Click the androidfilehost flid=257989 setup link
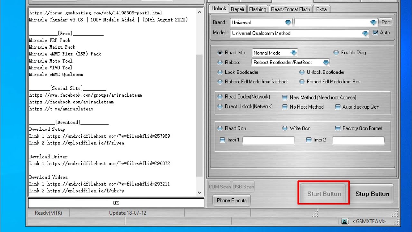412x232 pixels. [108, 136]
